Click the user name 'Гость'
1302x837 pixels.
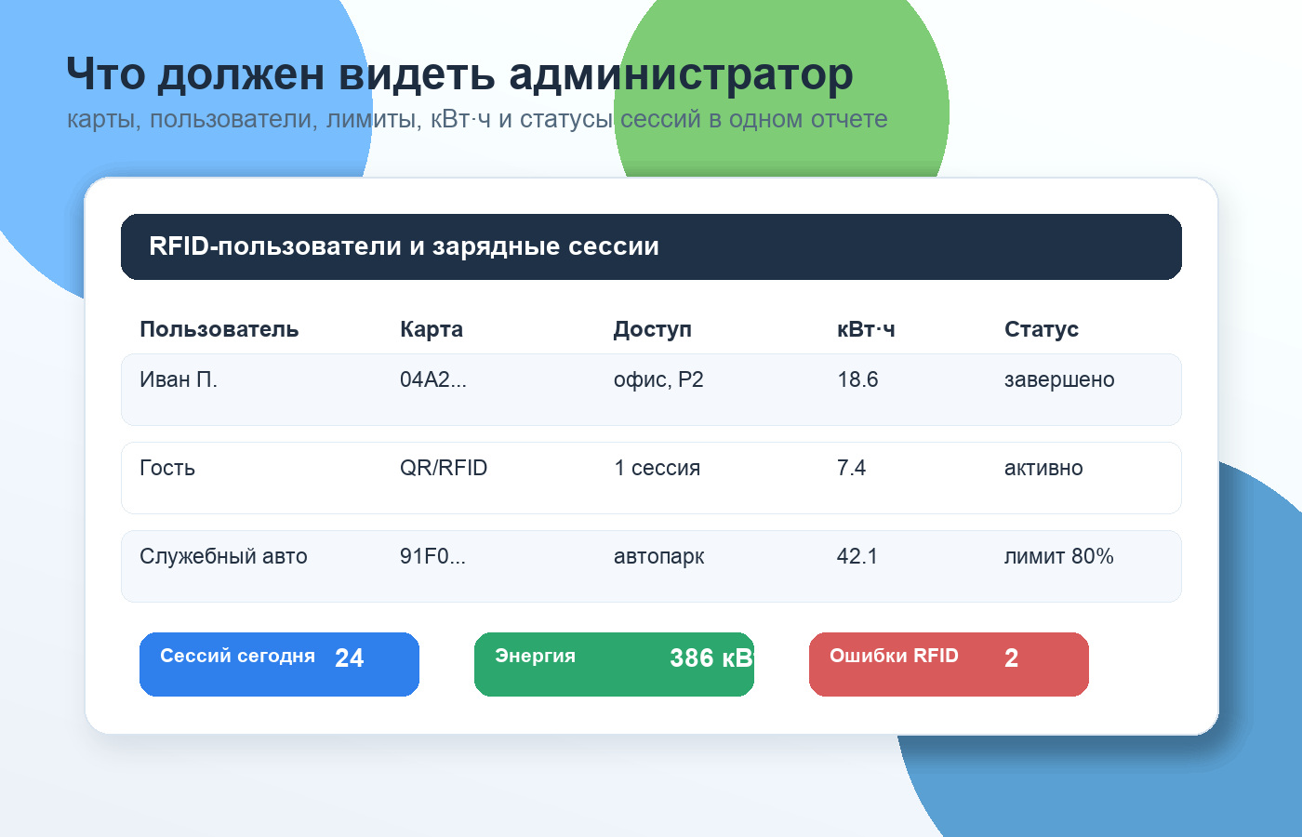coord(167,468)
